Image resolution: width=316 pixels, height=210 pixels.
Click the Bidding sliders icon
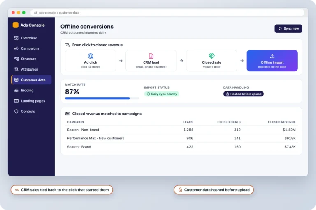(16, 90)
